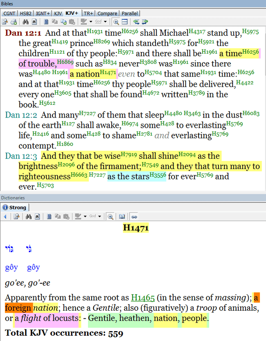Click the binoculars search icon in Bibles toolbar
Image resolution: width=266 pixels, height=341 pixels.
[26, 22]
